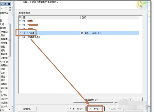Click the Object Explorer vertical scrollbar thumb
Image resolution: width=154 pixels, height=112 pixels.
(9, 40)
